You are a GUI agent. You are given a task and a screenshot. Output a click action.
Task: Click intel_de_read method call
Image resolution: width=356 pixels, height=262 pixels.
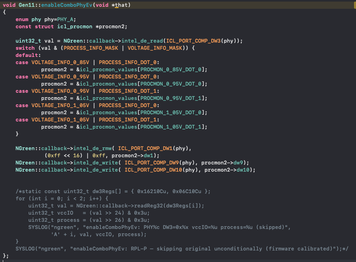[142, 41]
